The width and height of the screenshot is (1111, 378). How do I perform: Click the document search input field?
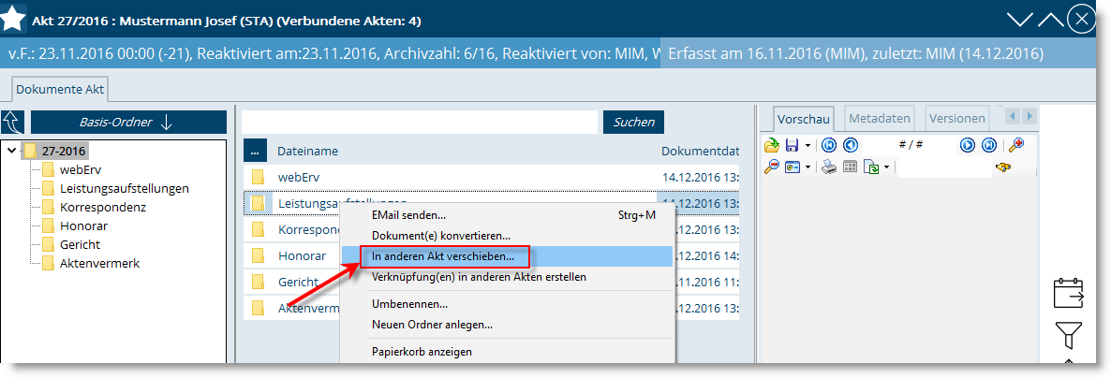[420, 122]
